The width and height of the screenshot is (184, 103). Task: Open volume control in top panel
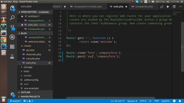[168, 2]
